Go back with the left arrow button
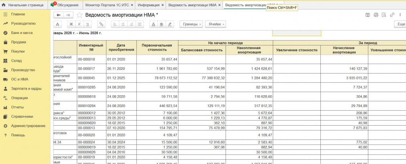Viewport: 406px width, 164px height. [58, 15]
